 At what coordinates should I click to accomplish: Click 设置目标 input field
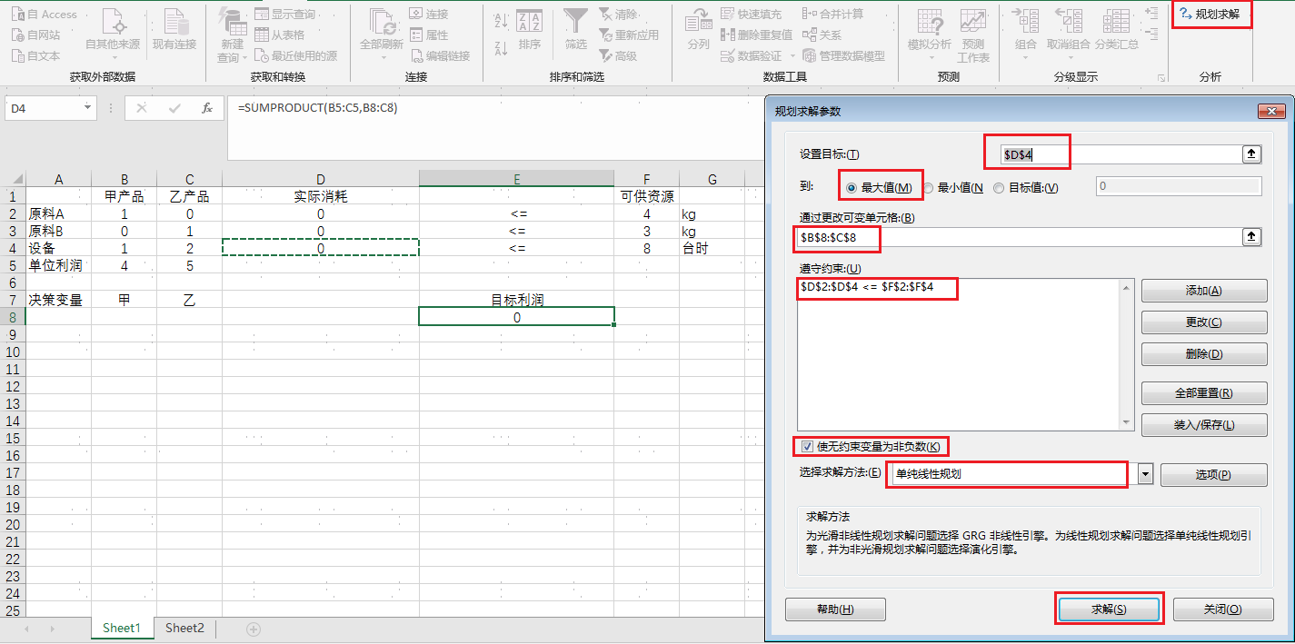pyautogui.click(x=1120, y=154)
